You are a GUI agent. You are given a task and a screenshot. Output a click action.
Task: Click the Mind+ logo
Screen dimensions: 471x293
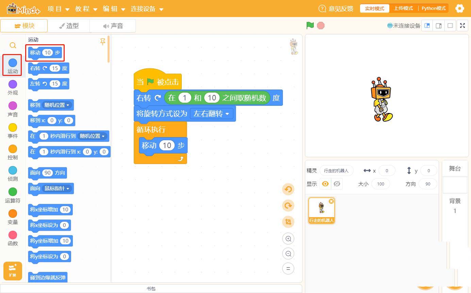coord(23,9)
